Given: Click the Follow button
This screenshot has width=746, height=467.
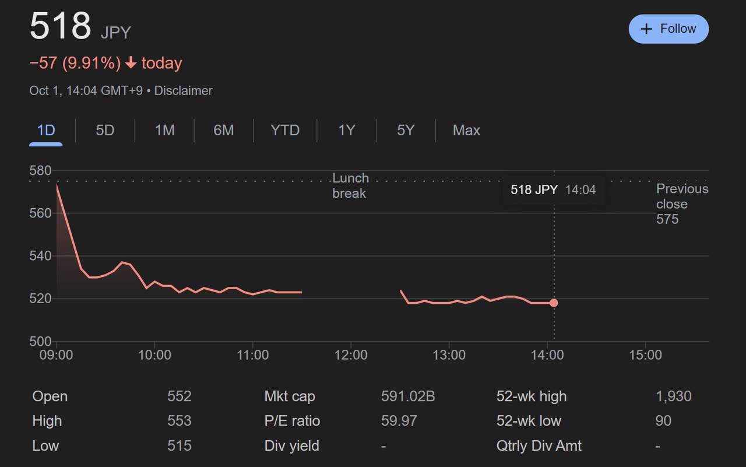Looking at the screenshot, I should (x=668, y=29).
